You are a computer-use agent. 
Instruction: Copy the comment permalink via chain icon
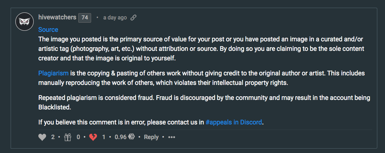coord(133,18)
